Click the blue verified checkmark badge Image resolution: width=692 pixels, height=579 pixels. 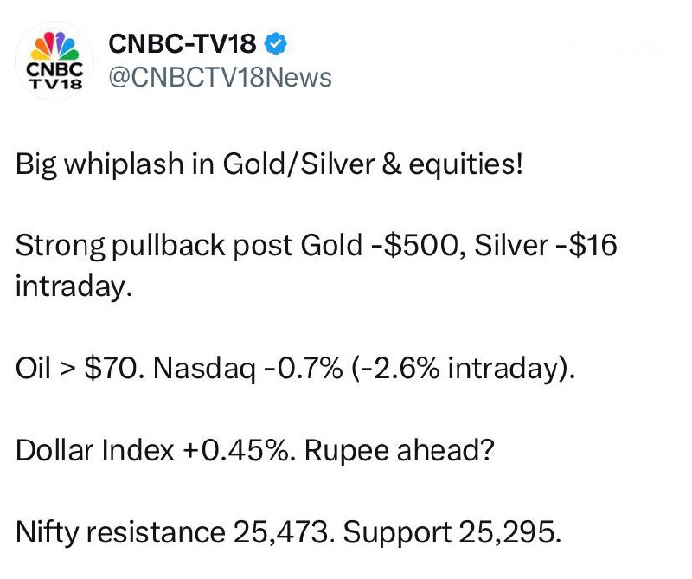(275, 44)
